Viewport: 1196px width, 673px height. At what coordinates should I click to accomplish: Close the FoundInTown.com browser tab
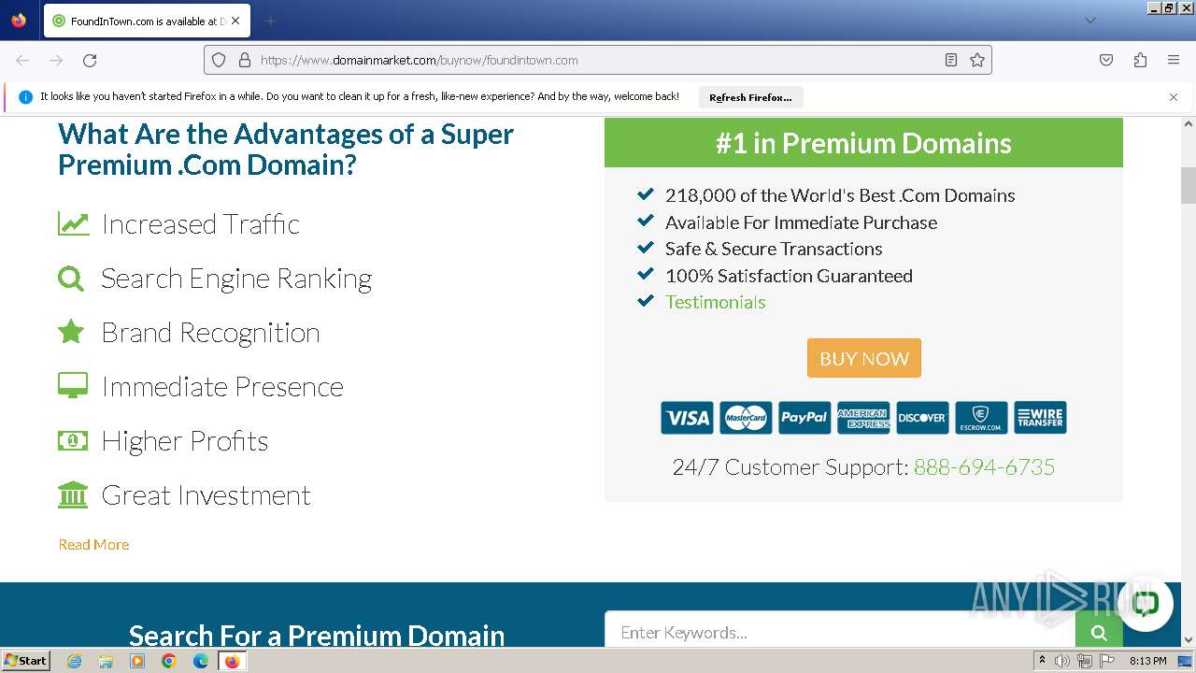tap(235, 21)
